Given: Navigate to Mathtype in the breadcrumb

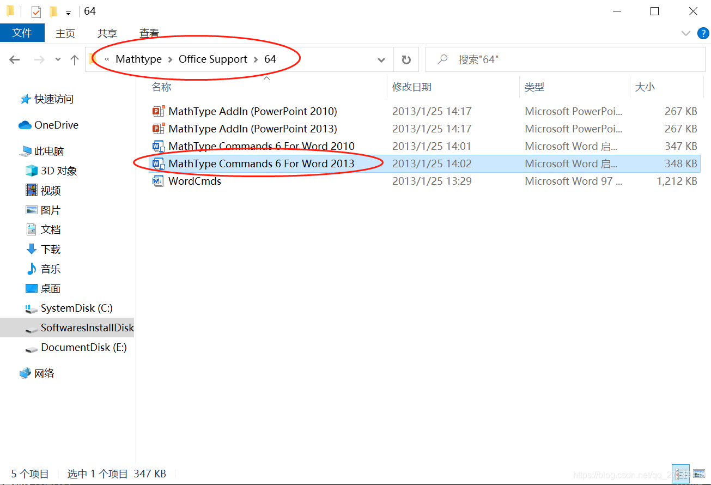Looking at the screenshot, I should tap(138, 59).
